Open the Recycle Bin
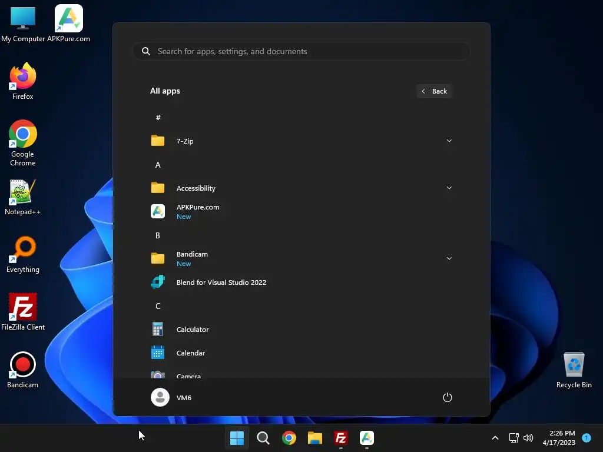Image resolution: width=603 pixels, height=452 pixels. point(574,370)
